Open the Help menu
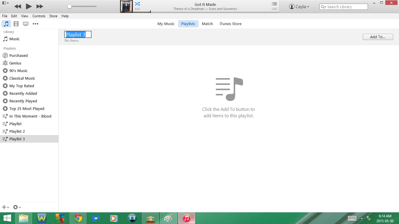This screenshot has width=399, height=224. coord(65,16)
